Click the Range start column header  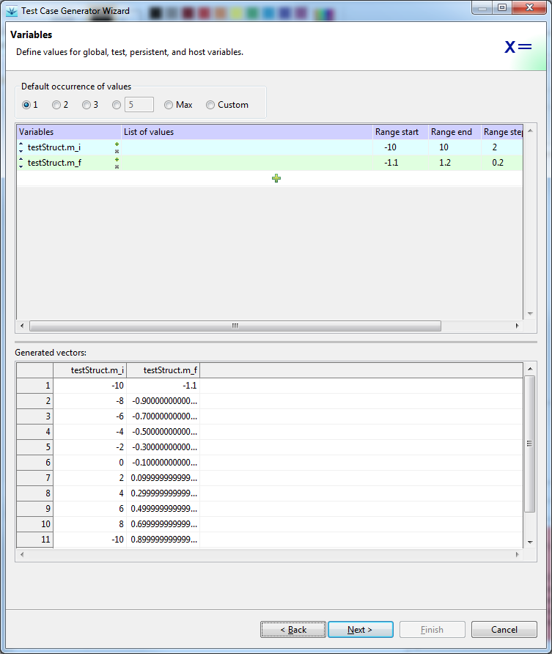[400, 132]
